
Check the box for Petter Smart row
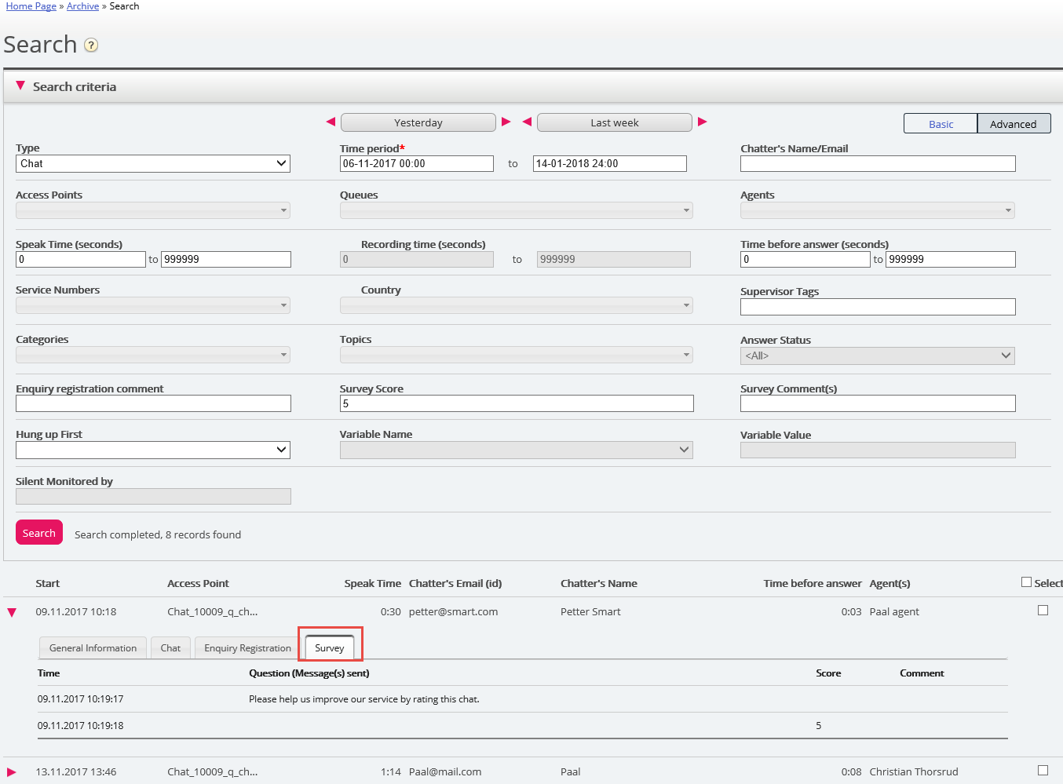[x=1043, y=611]
